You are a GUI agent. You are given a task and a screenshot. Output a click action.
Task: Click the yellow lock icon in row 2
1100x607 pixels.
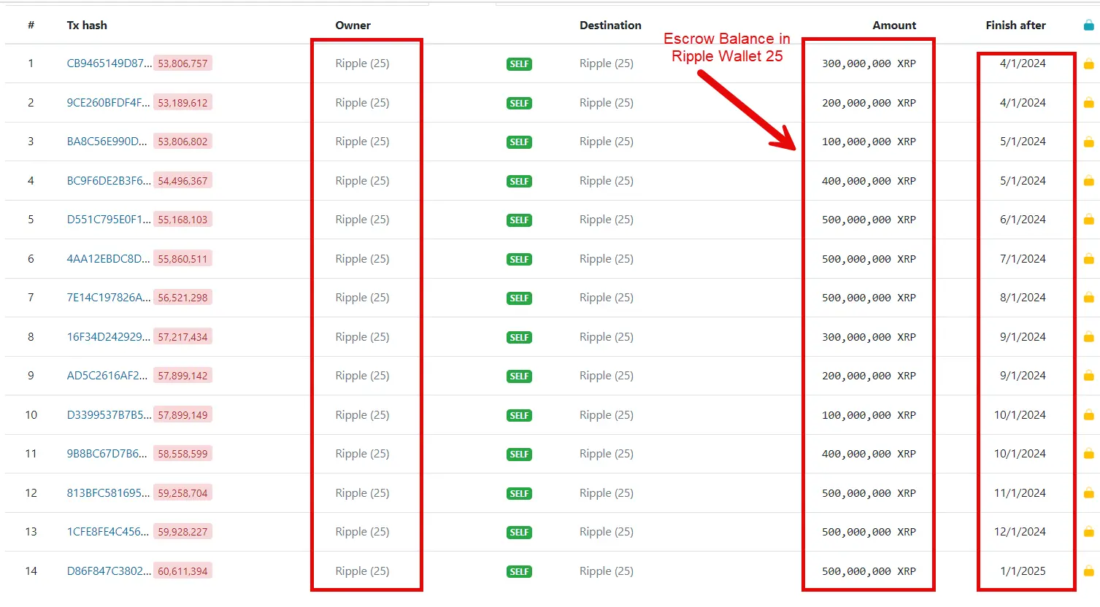tap(1088, 103)
